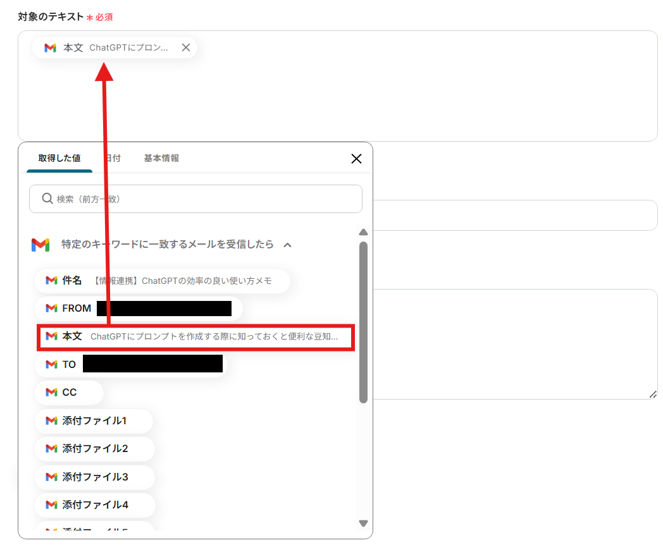This screenshot has width=663, height=545.
Task: Click Gmail icon on 添付ファイル3 row
Action: pos(52,477)
